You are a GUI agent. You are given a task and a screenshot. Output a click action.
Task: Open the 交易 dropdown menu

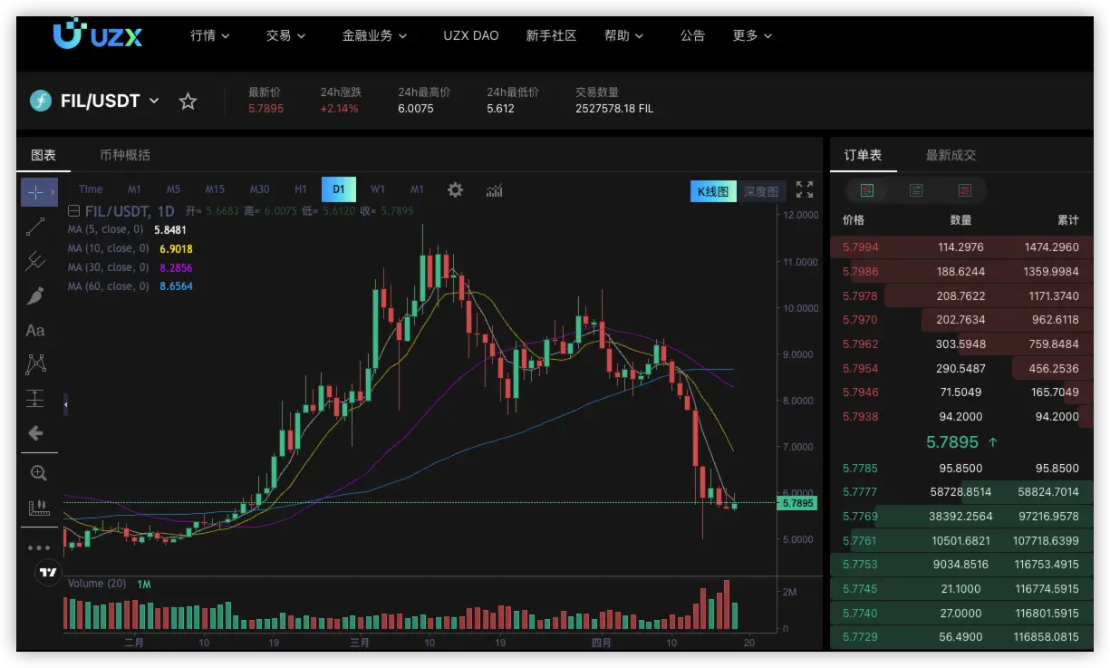[285, 35]
